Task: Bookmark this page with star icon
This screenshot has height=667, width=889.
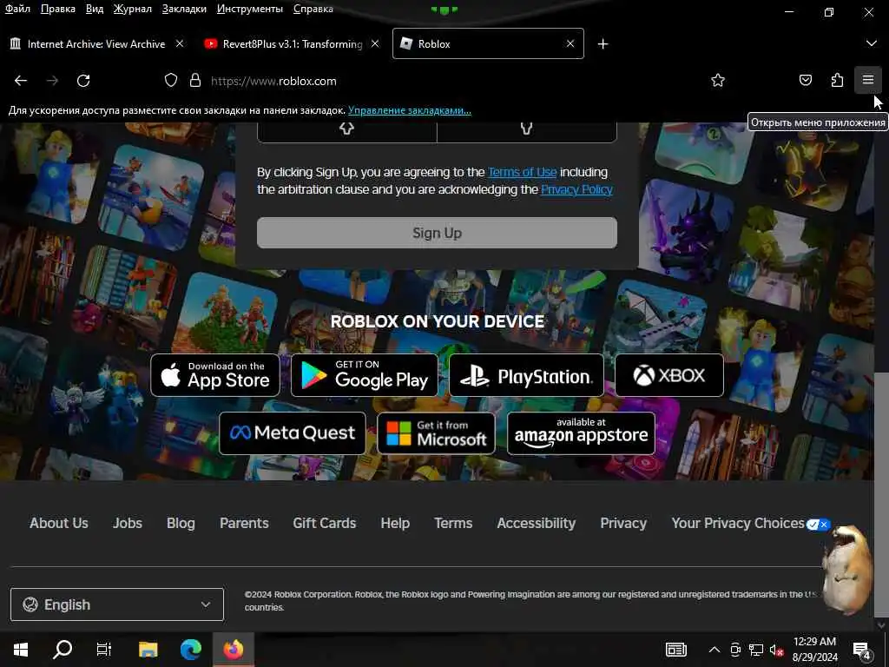Action: click(718, 81)
